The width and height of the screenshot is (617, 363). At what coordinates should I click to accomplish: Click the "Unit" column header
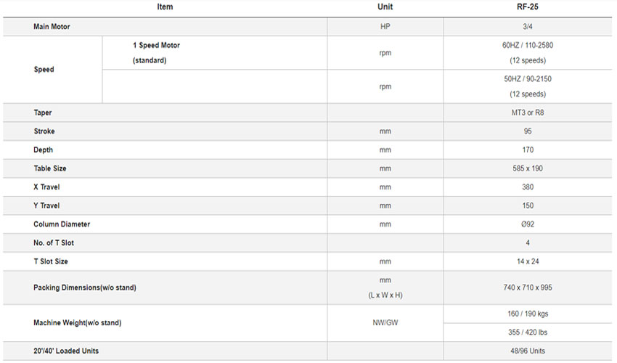click(385, 7)
